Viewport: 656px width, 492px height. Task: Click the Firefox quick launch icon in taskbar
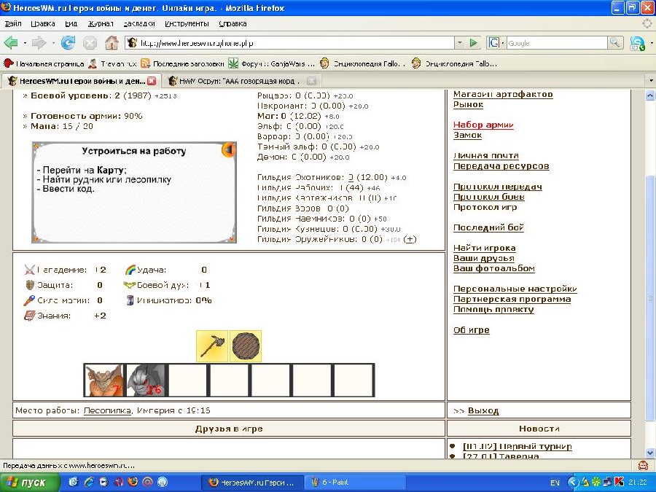[x=133, y=482]
